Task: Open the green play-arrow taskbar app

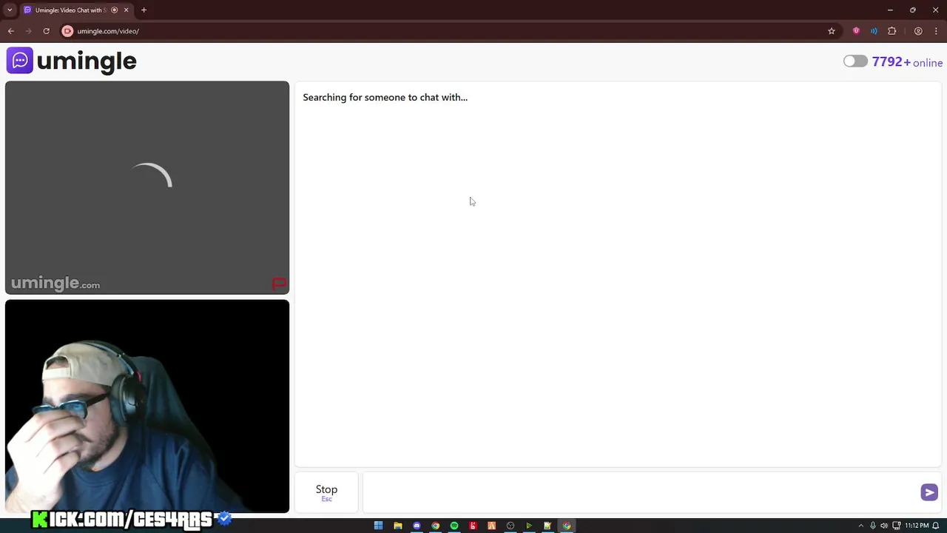Action: [x=529, y=526]
